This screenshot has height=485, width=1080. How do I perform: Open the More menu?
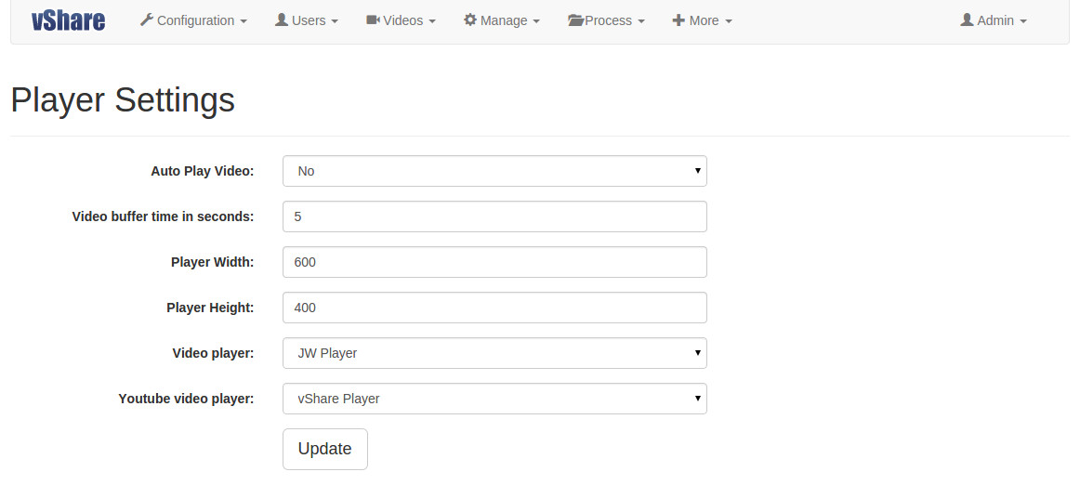pyautogui.click(x=702, y=20)
